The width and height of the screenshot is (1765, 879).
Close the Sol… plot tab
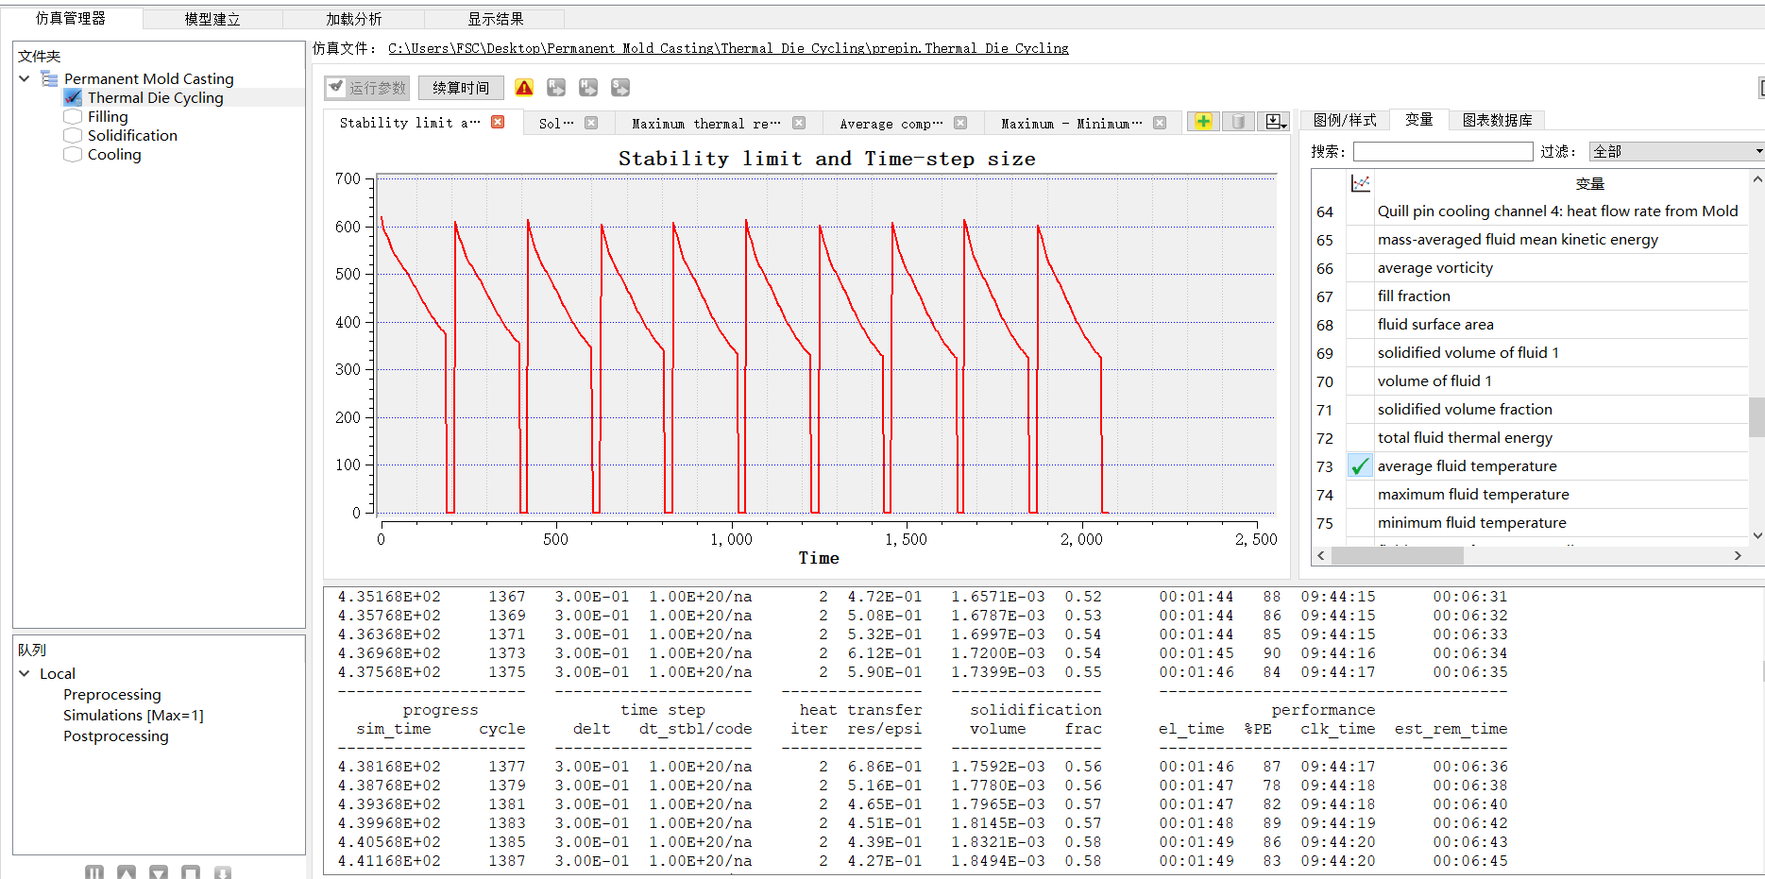[x=591, y=123]
